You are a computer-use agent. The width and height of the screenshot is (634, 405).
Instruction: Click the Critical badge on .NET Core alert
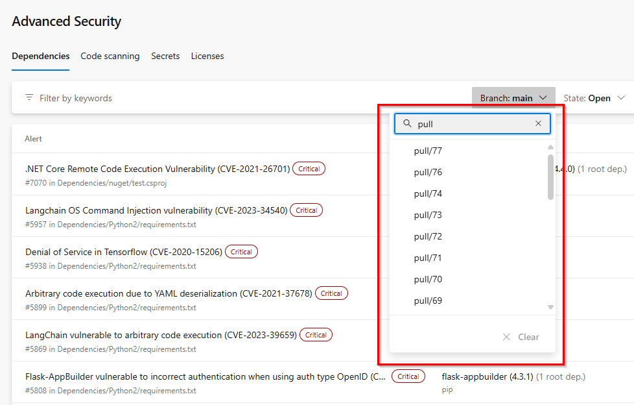tap(309, 169)
